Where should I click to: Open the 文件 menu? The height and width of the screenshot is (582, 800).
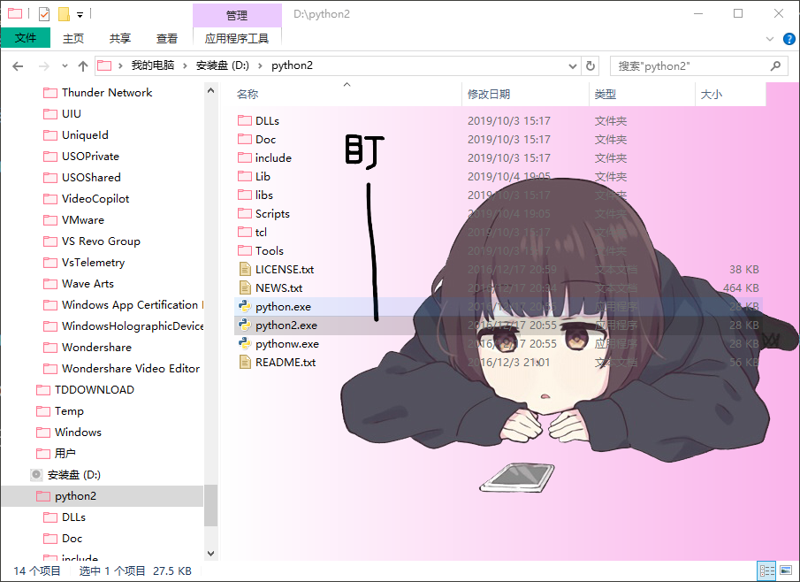[26, 38]
